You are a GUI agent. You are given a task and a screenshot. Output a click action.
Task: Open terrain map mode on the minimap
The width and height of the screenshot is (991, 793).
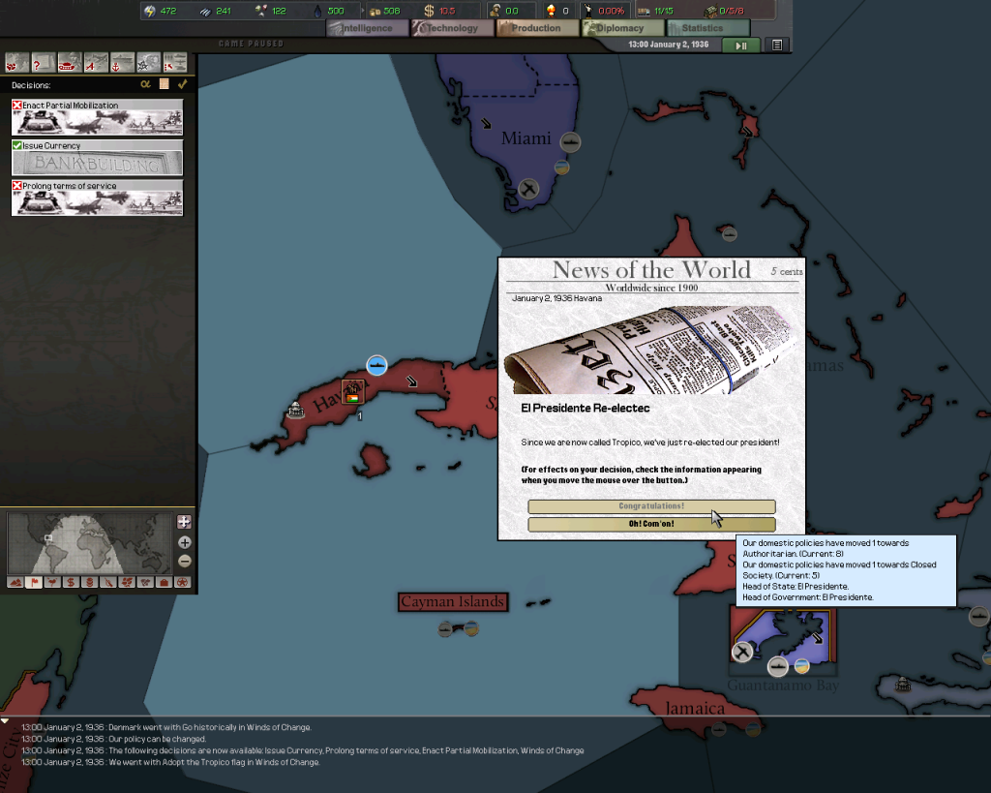14,583
